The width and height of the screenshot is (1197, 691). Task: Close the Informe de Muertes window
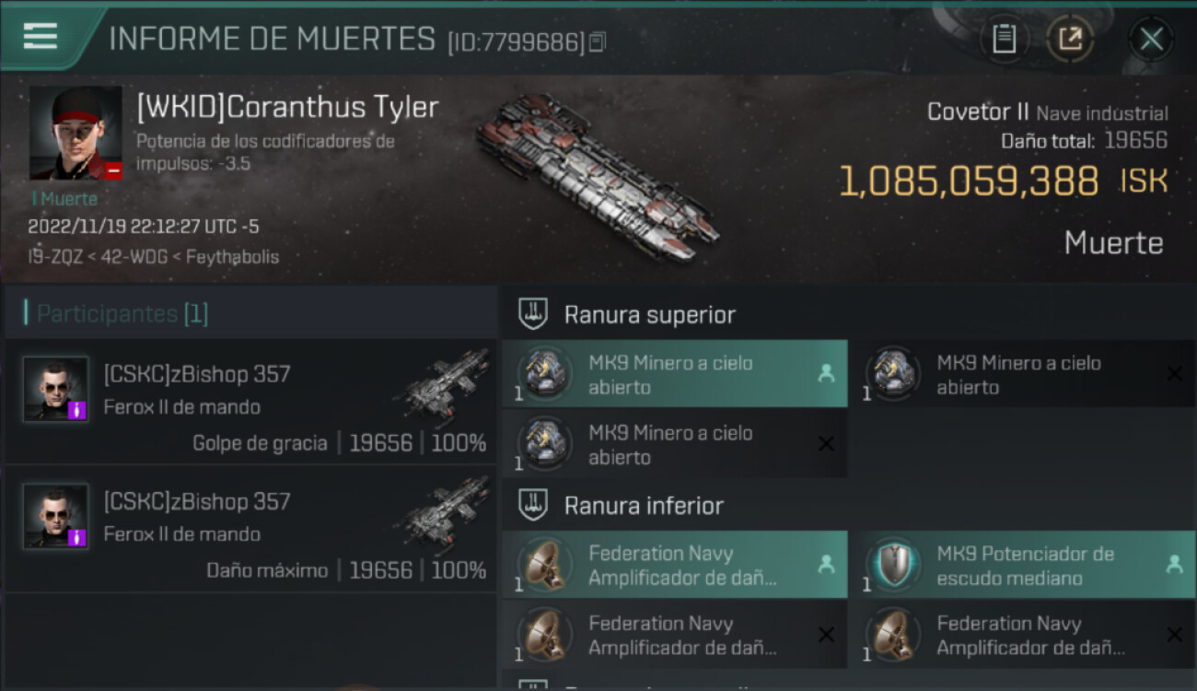(1151, 39)
